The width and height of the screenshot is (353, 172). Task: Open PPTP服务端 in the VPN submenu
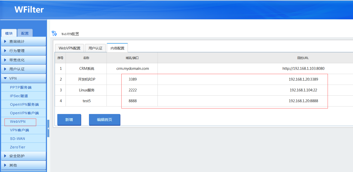21,87
